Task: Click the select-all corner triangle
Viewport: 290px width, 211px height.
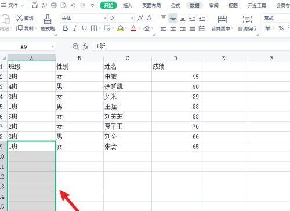Action: (3, 58)
